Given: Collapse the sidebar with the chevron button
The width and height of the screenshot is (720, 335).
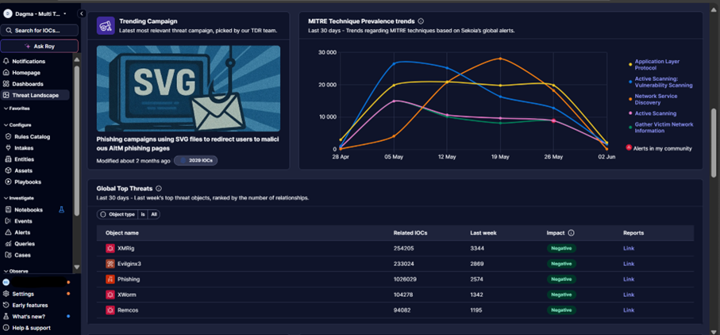Looking at the screenshot, I should (x=82, y=13).
